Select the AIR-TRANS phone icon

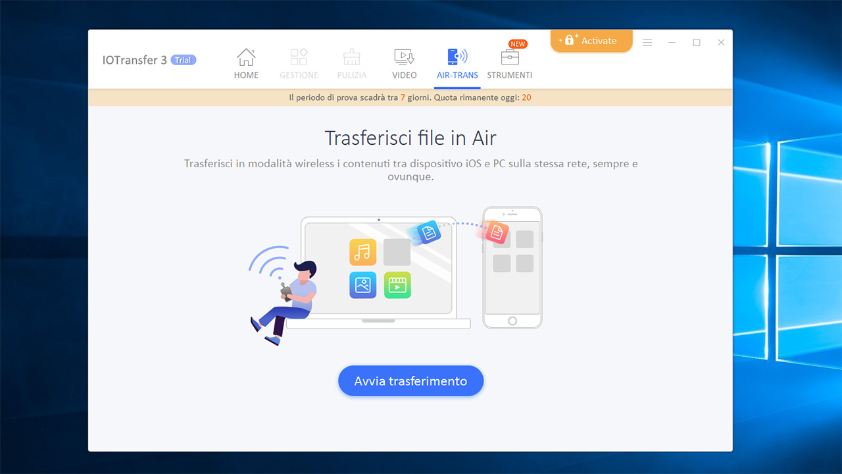457,57
